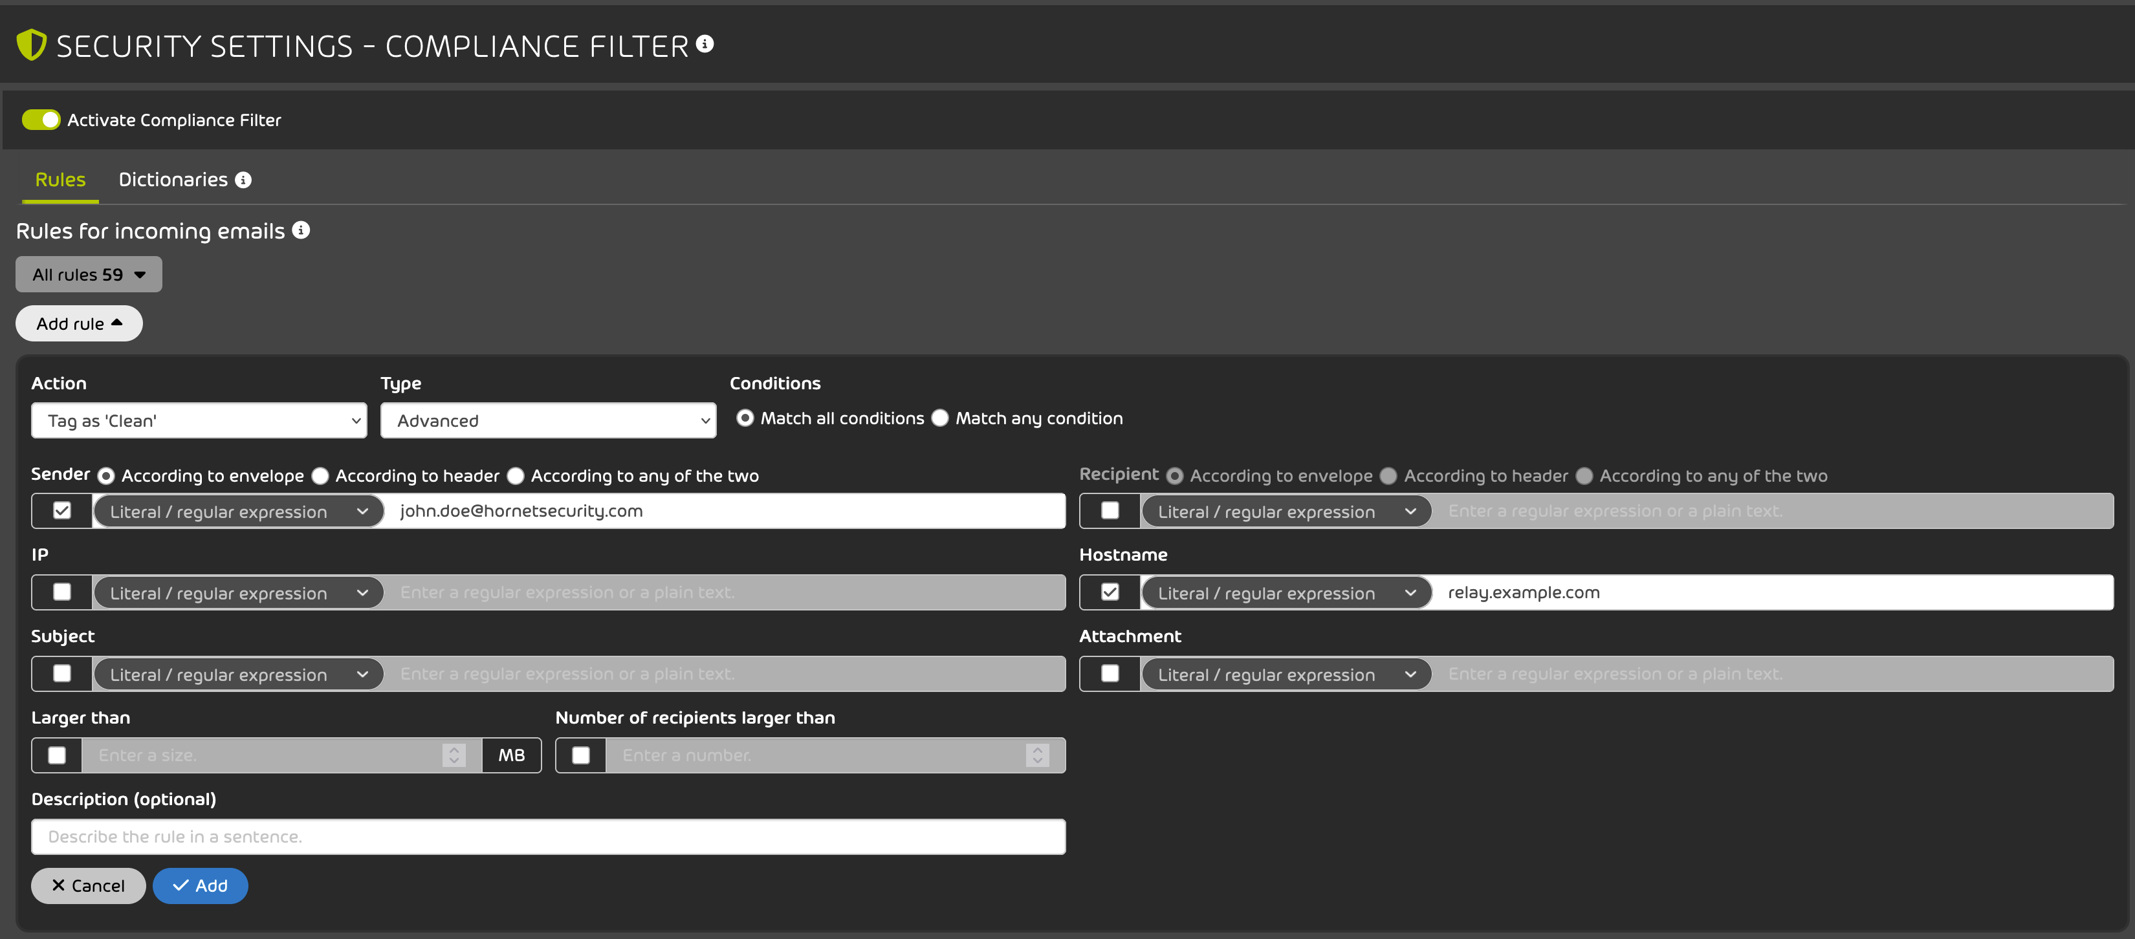Image resolution: width=2135 pixels, height=939 pixels.
Task: Disable the Activate Compliance Filter switch
Action: [42, 120]
